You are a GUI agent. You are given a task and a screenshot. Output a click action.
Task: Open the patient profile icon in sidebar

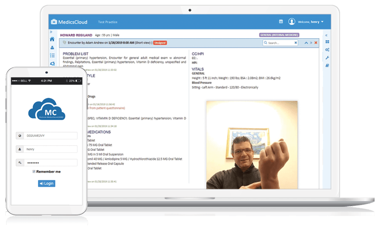[52, 47]
